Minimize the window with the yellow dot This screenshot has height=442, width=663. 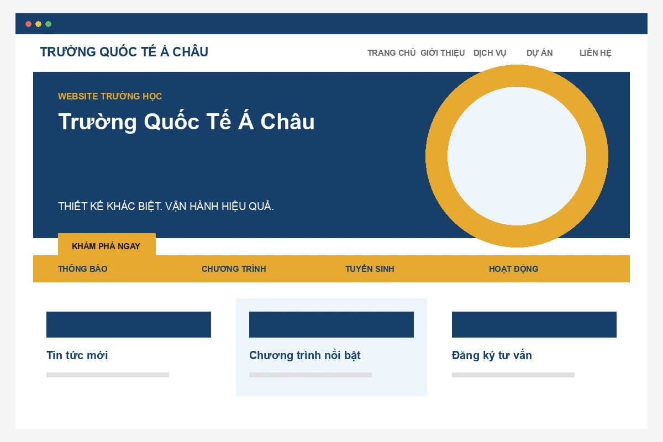[38, 24]
